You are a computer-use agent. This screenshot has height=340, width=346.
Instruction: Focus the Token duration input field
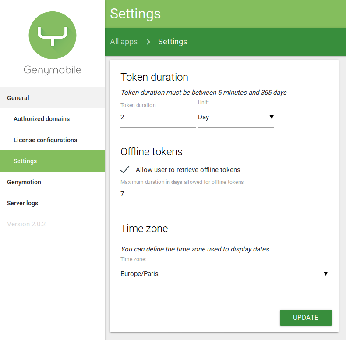[x=158, y=118]
